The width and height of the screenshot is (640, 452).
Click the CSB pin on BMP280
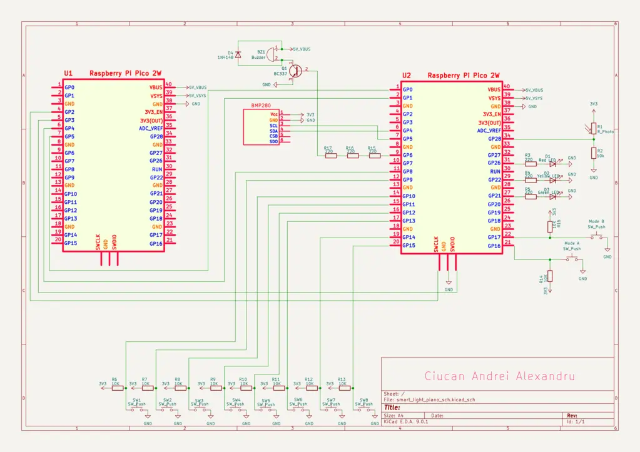pos(273,136)
